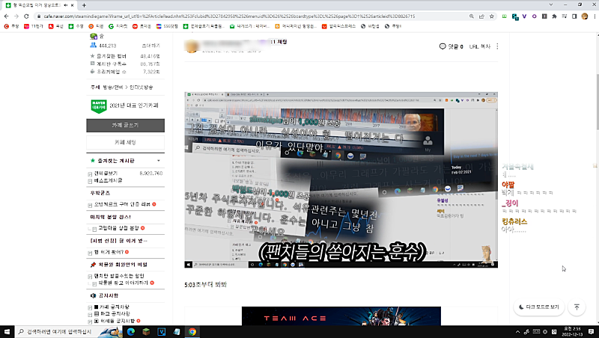Screen dimensions: 599x338
Task: Copy the post address with URL 복사
Action: point(479,46)
